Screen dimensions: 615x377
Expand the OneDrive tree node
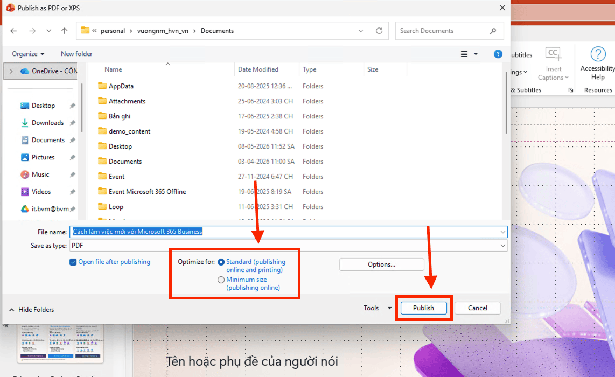[11, 71]
